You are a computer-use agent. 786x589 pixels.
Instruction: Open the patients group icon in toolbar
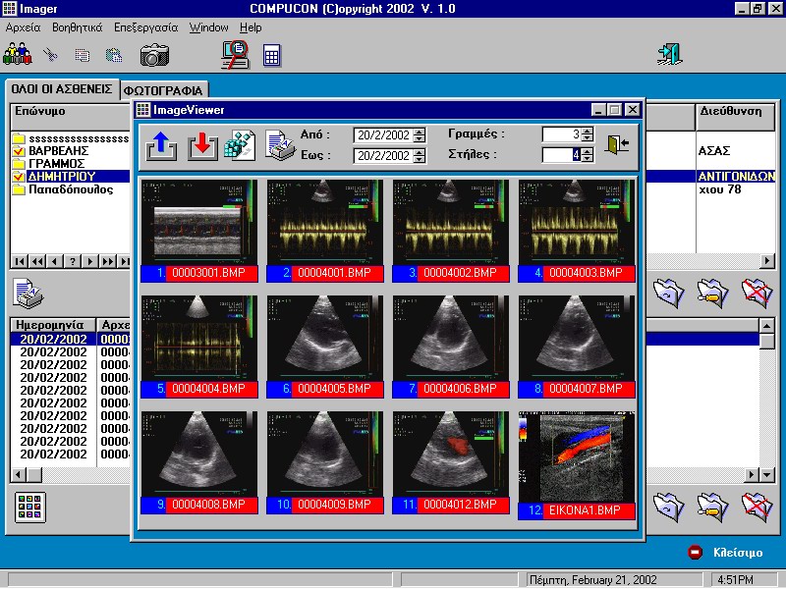pyautogui.click(x=18, y=54)
